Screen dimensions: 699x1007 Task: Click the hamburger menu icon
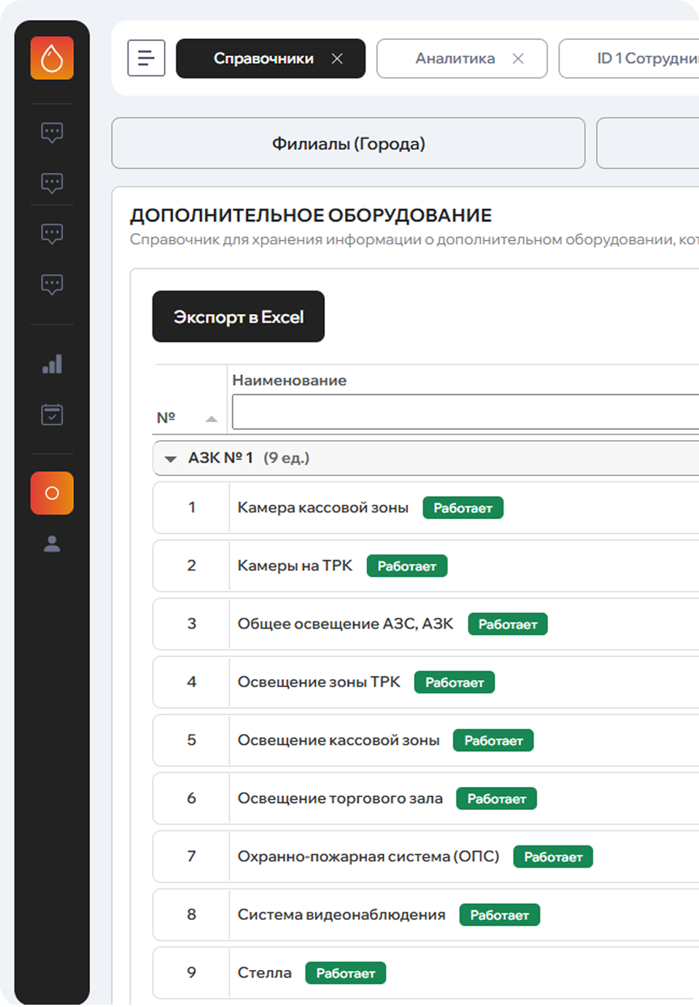[x=146, y=58]
